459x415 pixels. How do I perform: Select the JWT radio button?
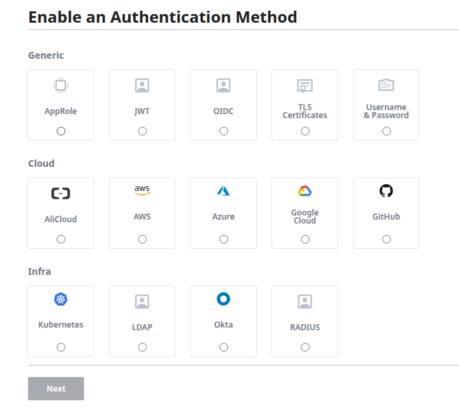[x=142, y=131]
